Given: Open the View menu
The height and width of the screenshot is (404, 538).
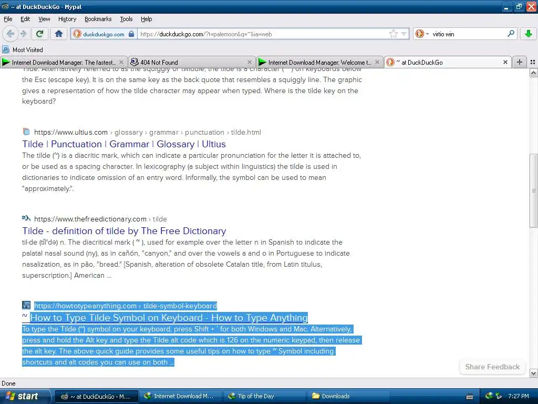Looking at the screenshot, I should pyautogui.click(x=44, y=19).
